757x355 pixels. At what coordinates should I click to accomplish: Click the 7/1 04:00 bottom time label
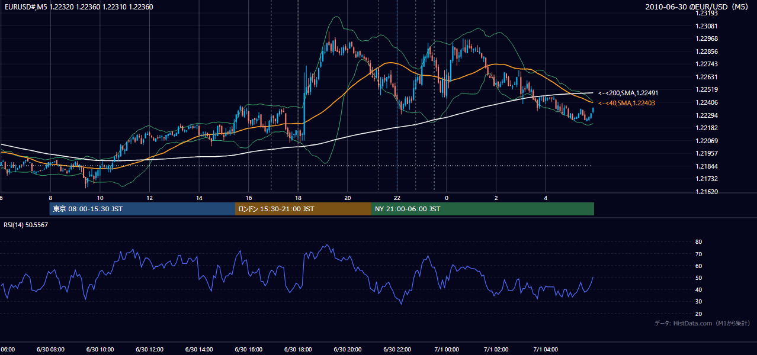[546, 349]
